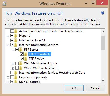
Task: Click the folder icon beside World Wide Web Services
Action: [x=20, y=68]
